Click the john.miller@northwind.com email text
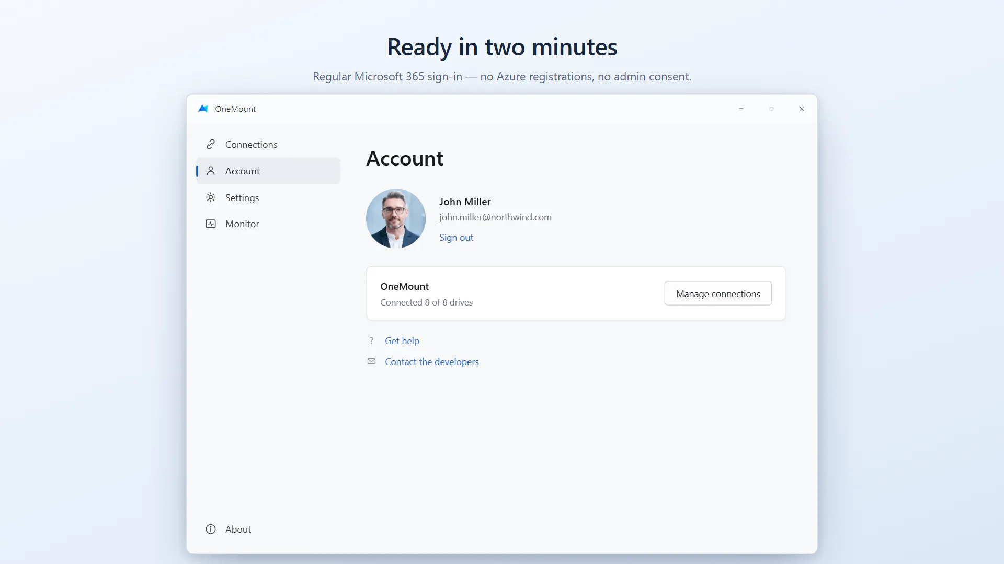This screenshot has width=1004, height=564. pyautogui.click(x=495, y=217)
